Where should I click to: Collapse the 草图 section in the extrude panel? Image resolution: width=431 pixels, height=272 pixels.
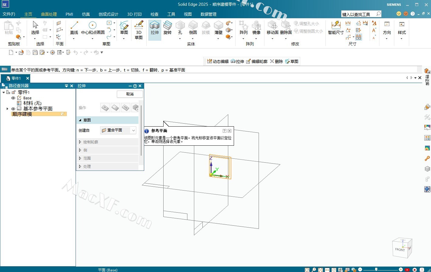pyautogui.click(x=80, y=120)
